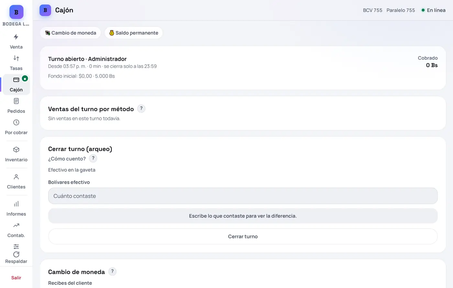Open Informes bar chart icon
Image resolution: width=453 pixels, height=288 pixels.
[x=16, y=204]
